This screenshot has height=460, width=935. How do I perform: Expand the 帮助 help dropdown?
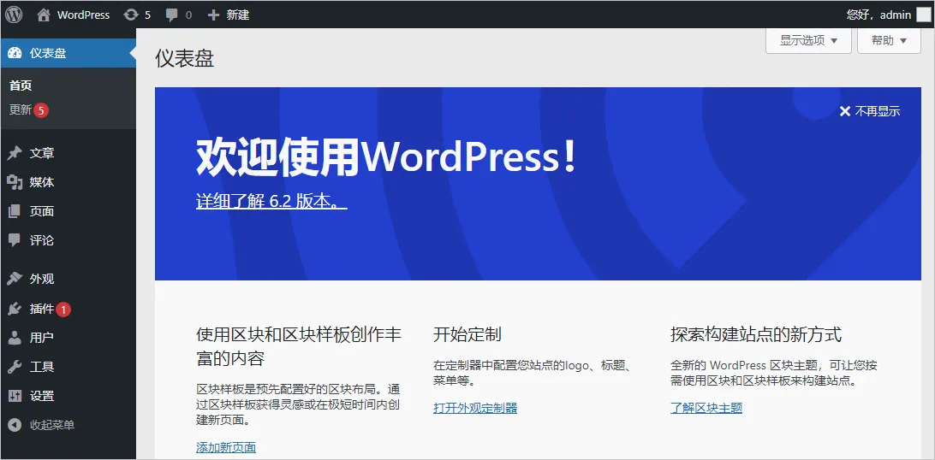pos(889,40)
